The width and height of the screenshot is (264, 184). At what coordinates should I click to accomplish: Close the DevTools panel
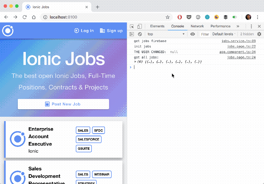pyautogui.click(x=259, y=26)
